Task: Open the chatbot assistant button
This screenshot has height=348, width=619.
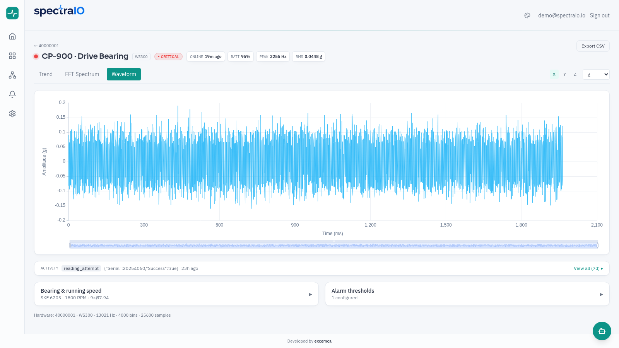Action: click(602, 331)
